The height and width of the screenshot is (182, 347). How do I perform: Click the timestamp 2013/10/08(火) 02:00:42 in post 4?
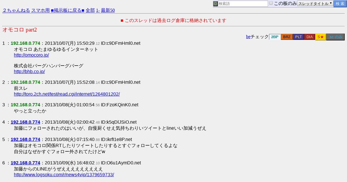[x=70, y=122]
